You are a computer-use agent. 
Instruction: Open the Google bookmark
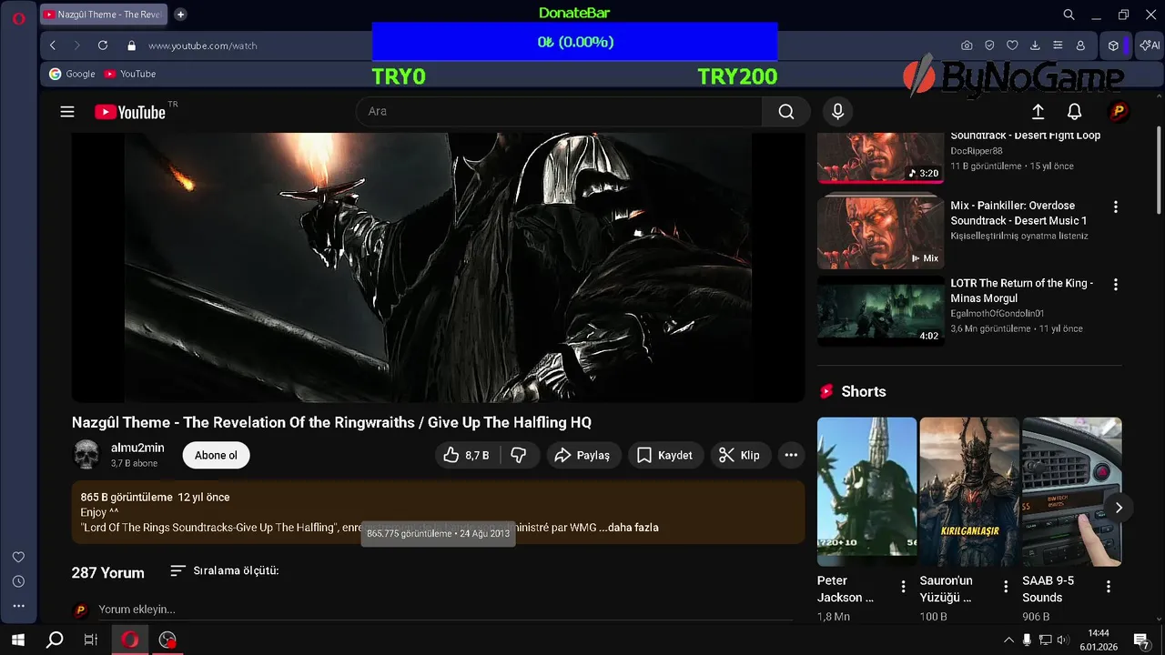coord(72,74)
